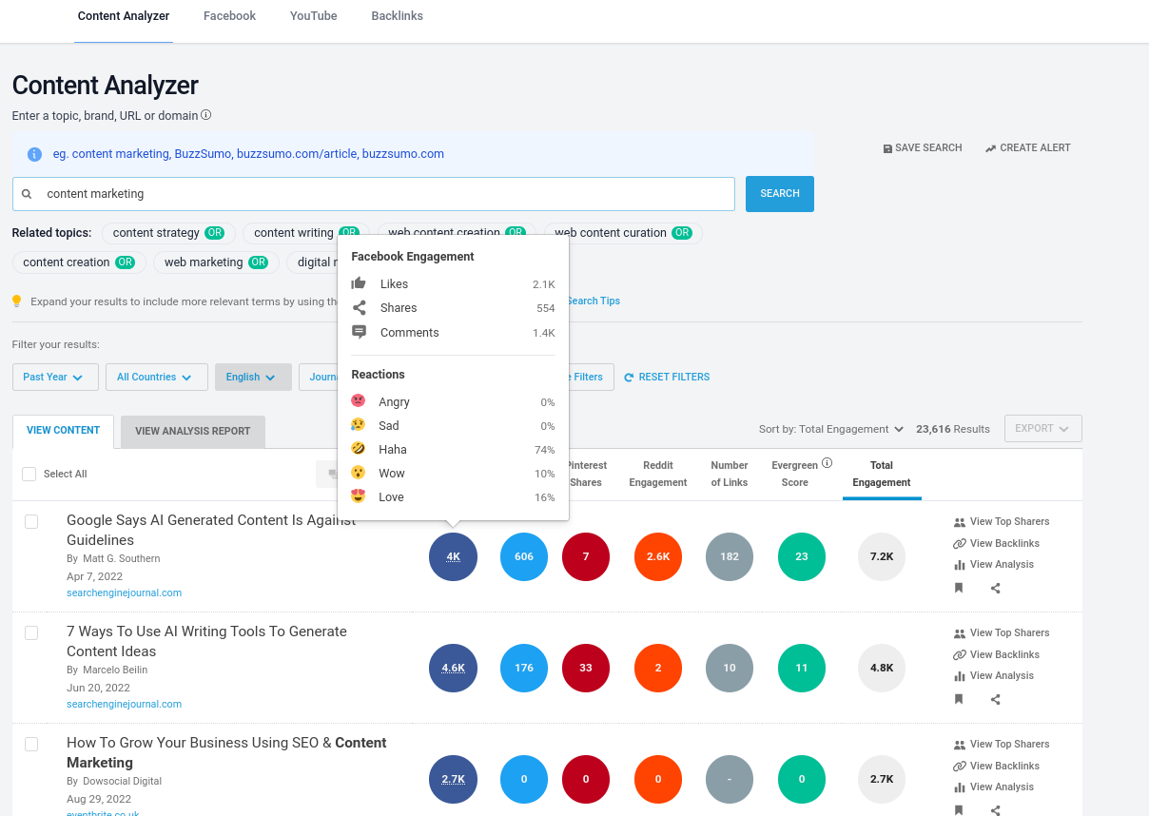Click info icon next to topic prompt
The image size is (1149, 816).
click(x=206, y=115)
